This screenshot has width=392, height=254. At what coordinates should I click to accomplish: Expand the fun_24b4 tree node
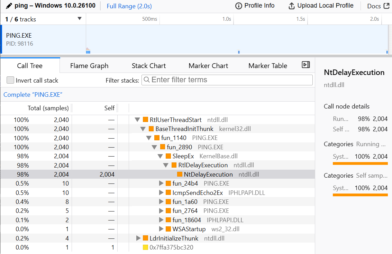(161, 184)
